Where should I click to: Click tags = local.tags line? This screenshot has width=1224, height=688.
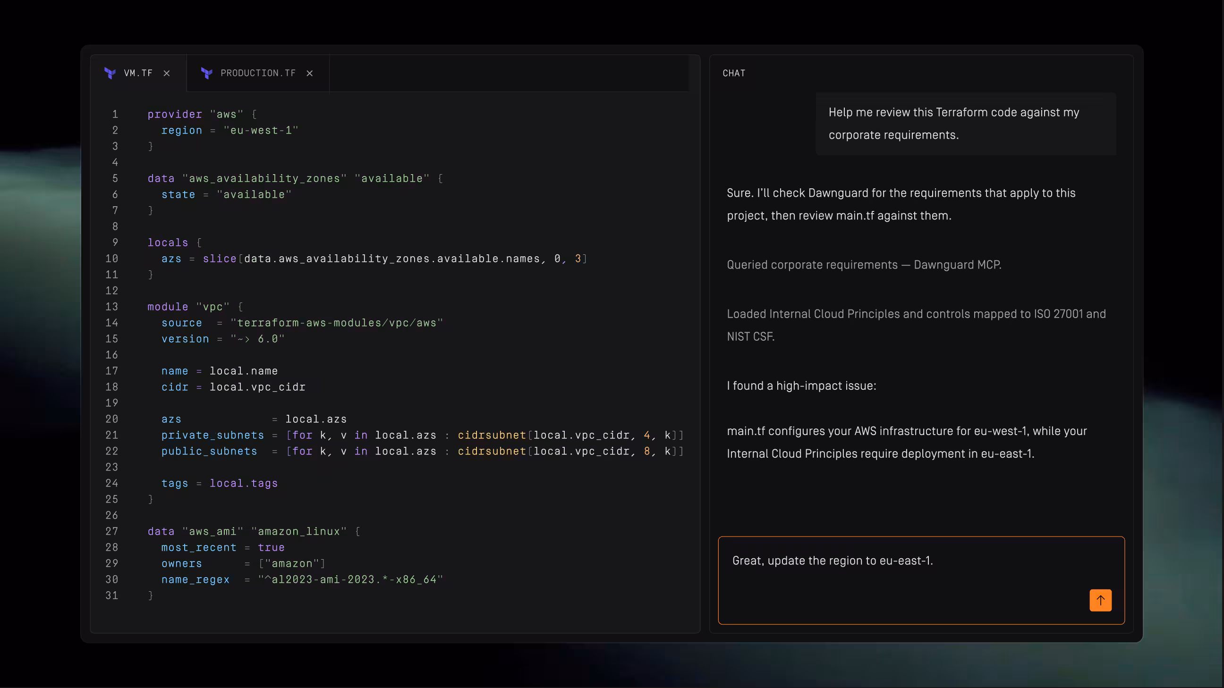[220, 483]
